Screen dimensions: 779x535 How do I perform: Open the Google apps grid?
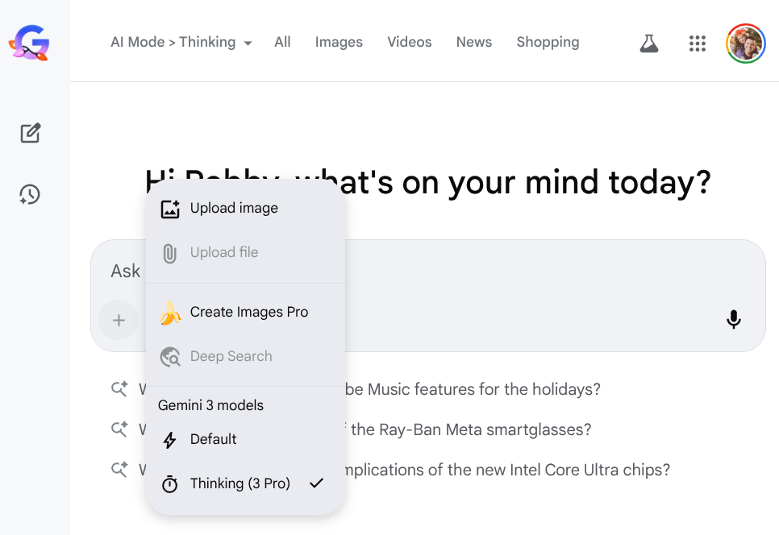[698, 44]
